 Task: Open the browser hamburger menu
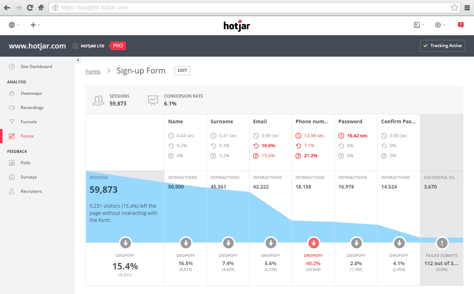click(467, 7)
